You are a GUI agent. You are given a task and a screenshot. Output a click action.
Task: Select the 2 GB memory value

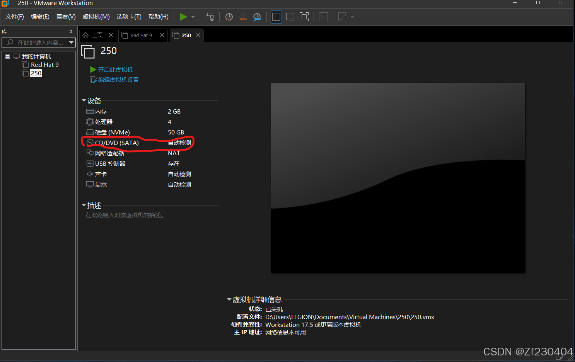[x=174, y=111]
